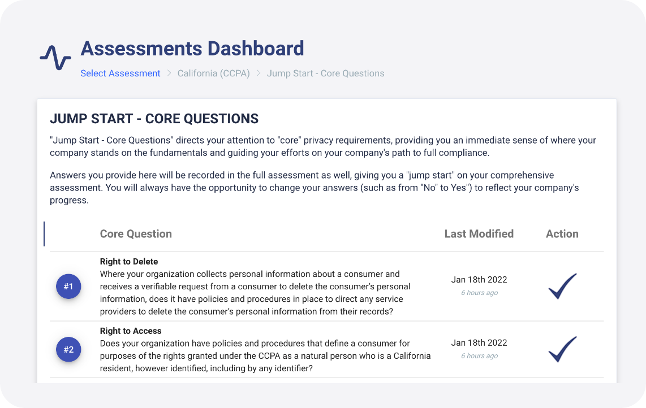Click the Core Question column header
This screenshot has width=646, height=408.
point(136,234)
